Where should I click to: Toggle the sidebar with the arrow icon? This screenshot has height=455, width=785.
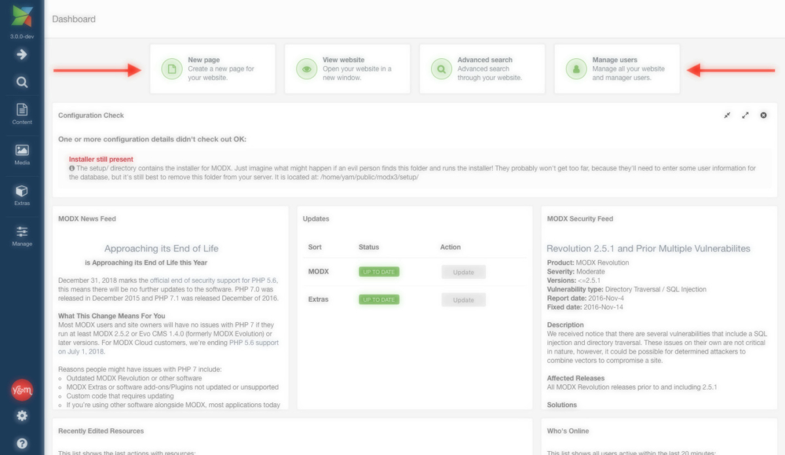(x=22, y=55)
